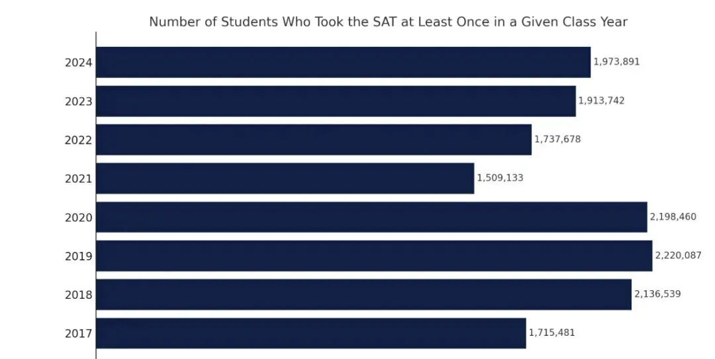Select the 2018 bar
Viewport: 715px width, 359px height.
(363, 294)
